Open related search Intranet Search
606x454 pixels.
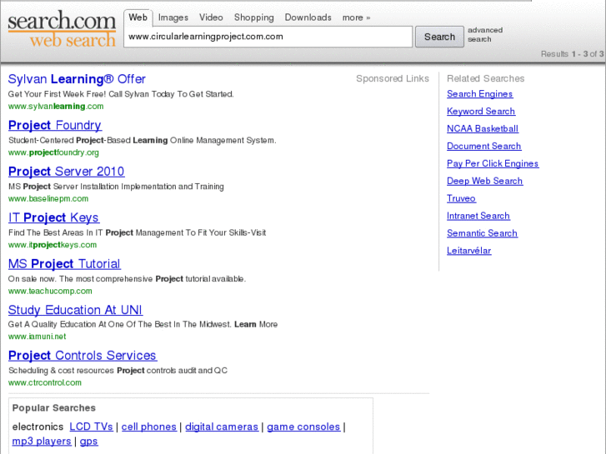(478, 216)
